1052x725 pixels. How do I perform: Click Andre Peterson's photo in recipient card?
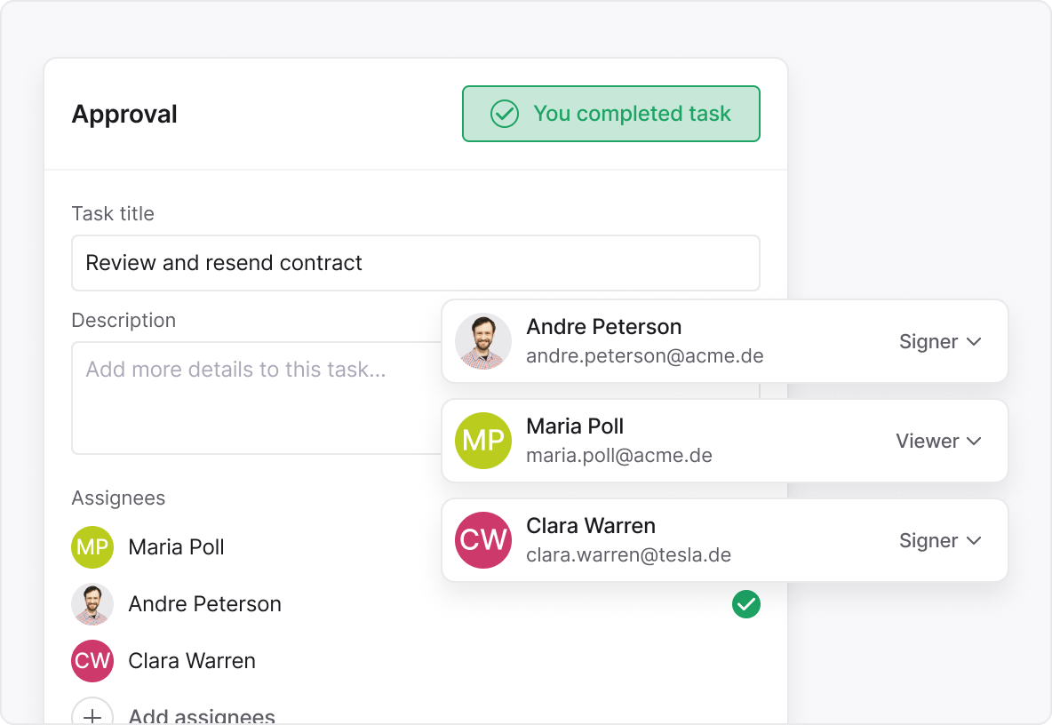[483, 341]
